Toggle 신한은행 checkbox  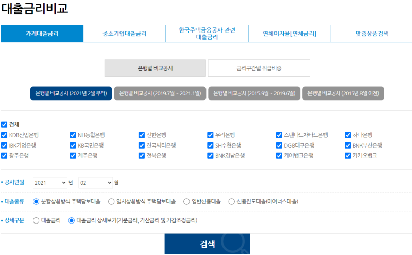(142, 135)
